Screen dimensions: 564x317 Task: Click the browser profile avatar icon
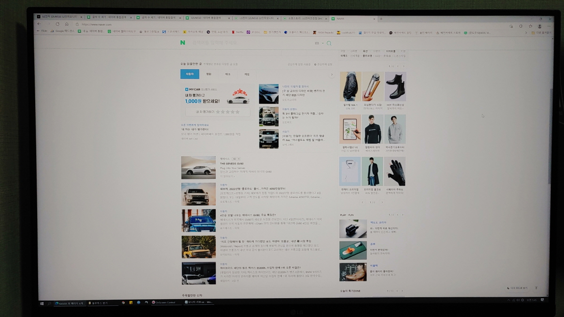pyautogui.click(x=540, y=26)
